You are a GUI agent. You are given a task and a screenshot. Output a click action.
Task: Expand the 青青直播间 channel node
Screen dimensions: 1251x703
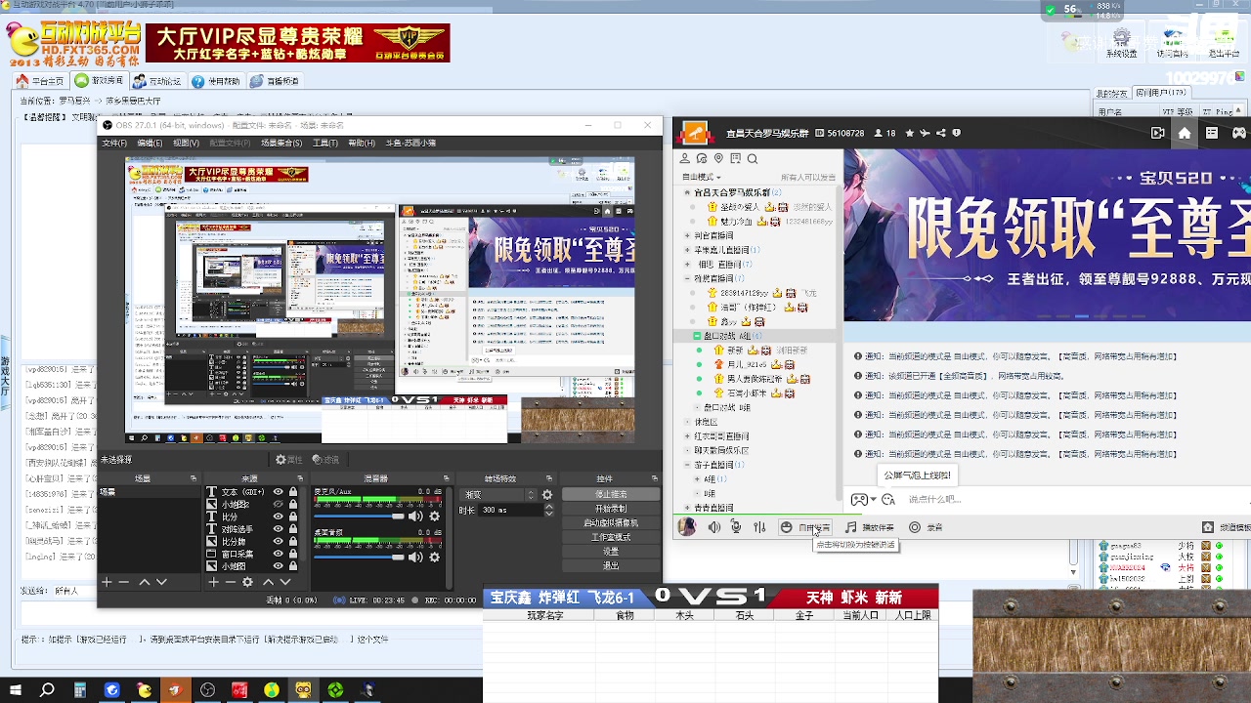(687, 508)
